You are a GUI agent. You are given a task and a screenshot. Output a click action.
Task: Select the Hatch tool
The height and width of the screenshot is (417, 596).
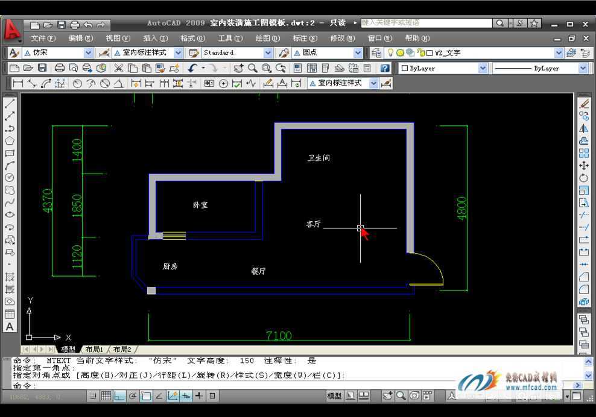click(x=10, y=277)
